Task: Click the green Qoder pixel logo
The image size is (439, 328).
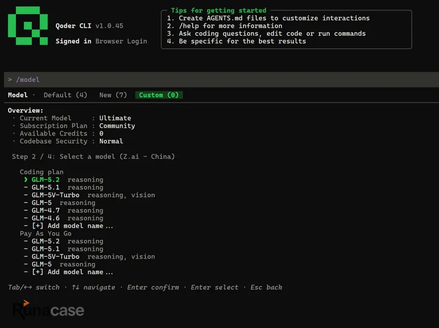Action: click(x=28, y=26)
